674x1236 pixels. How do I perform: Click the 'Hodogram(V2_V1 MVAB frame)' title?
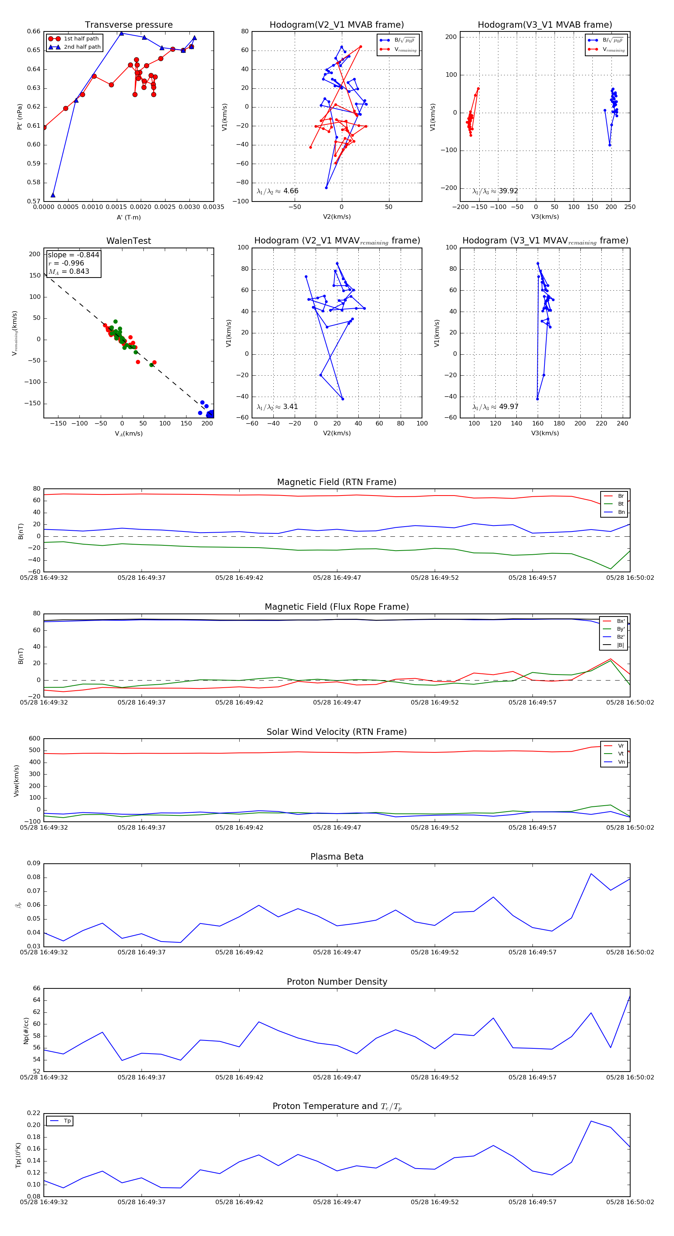click(337, 25)
